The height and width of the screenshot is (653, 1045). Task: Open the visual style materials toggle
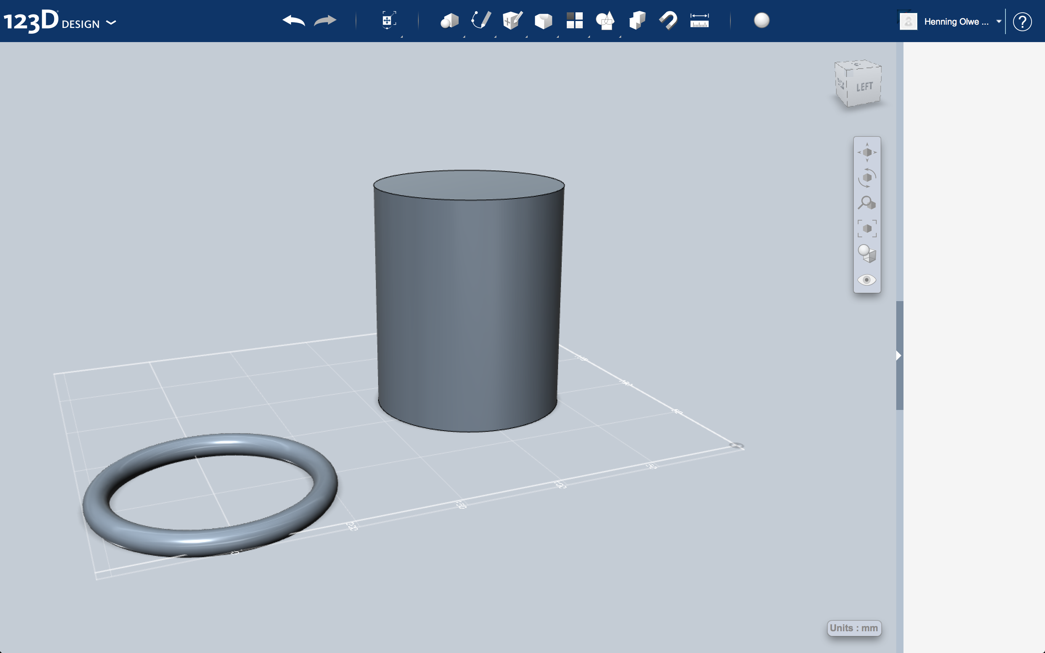click(866, 254)
